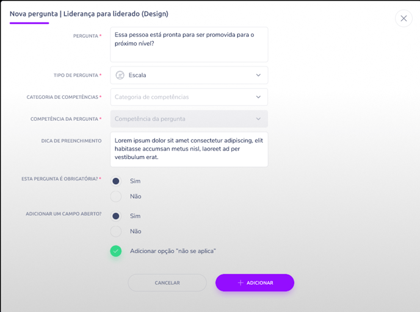Click the plus icon on Adicionar button

[241, 283]
